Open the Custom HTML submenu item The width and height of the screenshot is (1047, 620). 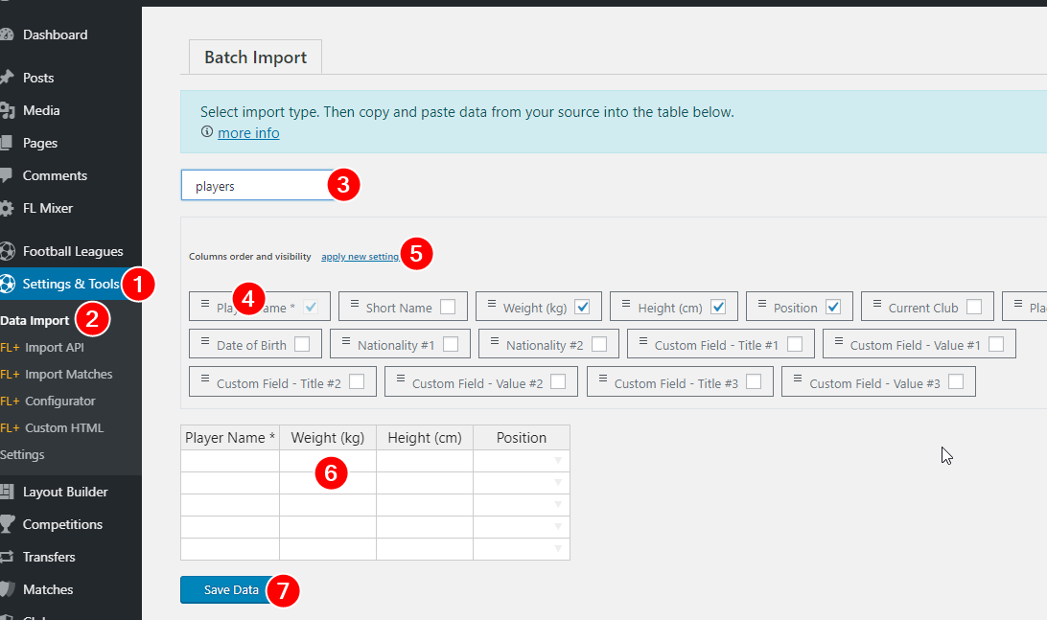(52, 427)
